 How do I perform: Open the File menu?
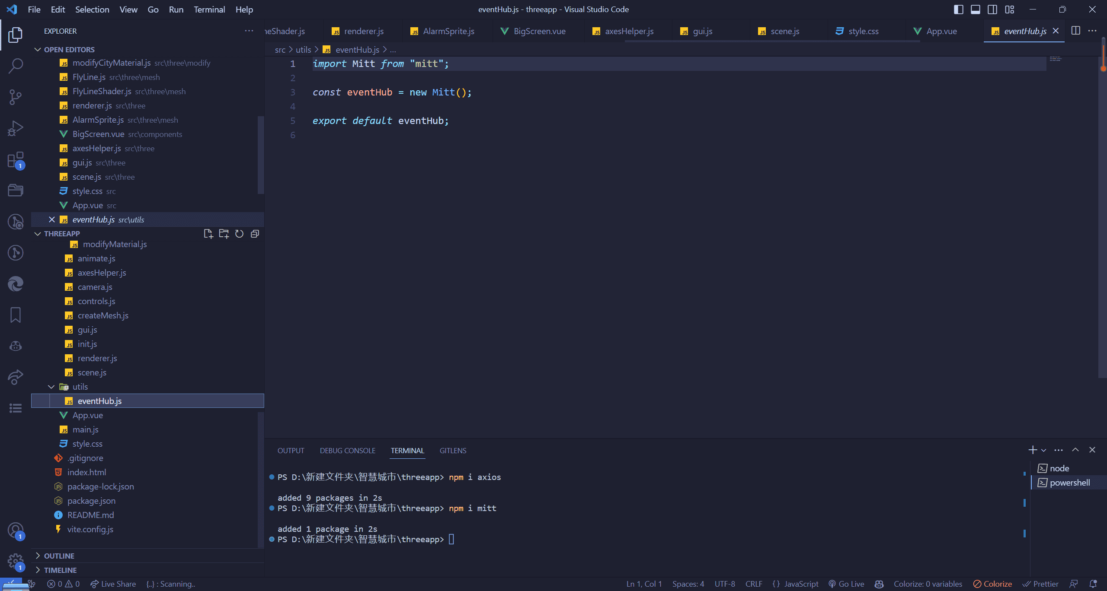[x=34, y=10]
